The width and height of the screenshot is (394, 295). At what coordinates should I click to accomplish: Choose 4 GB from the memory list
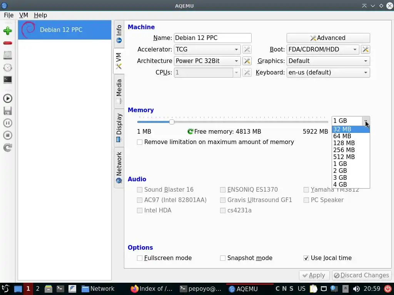(351, 184)
